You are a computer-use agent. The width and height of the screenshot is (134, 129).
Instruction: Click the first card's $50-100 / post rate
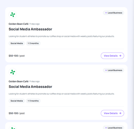tap(17, 56)
